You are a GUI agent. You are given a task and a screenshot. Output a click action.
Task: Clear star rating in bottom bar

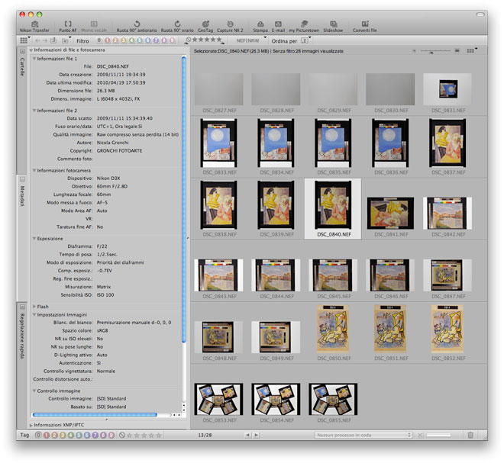[122, 436]
